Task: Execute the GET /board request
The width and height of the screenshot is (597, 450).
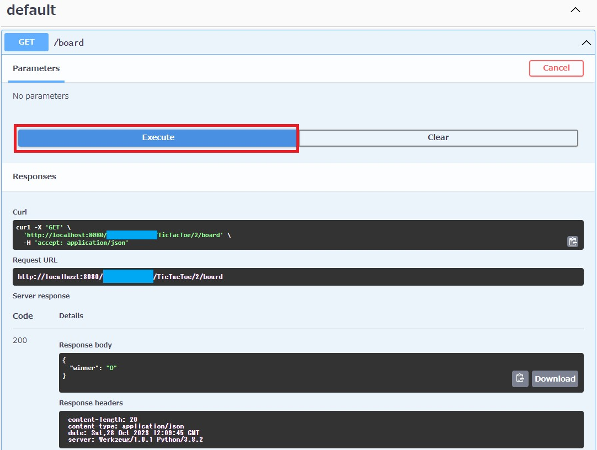Action: (x=158, y=138)
